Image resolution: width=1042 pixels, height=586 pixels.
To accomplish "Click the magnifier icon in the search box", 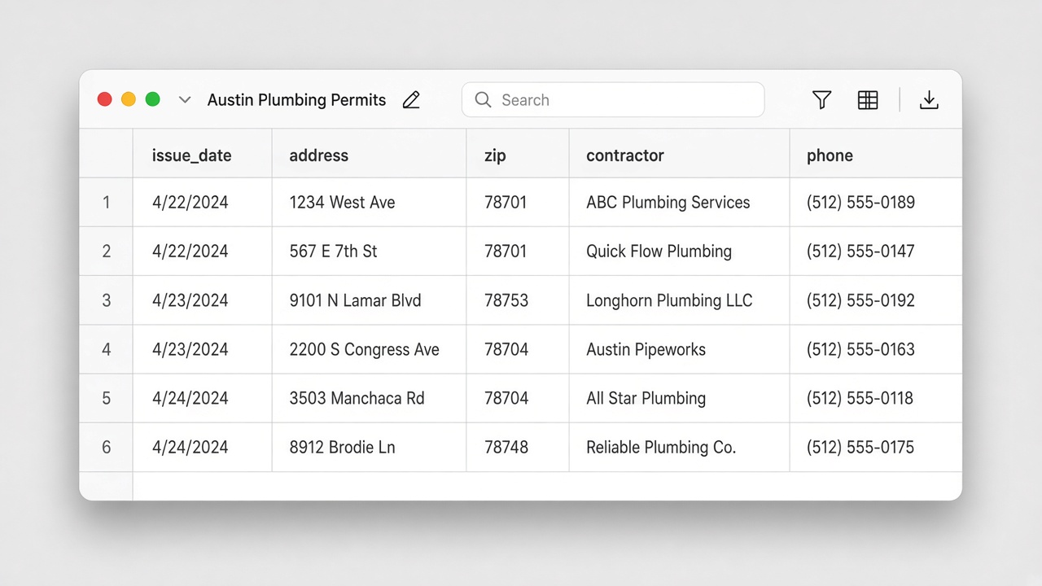I will point(483,100).
